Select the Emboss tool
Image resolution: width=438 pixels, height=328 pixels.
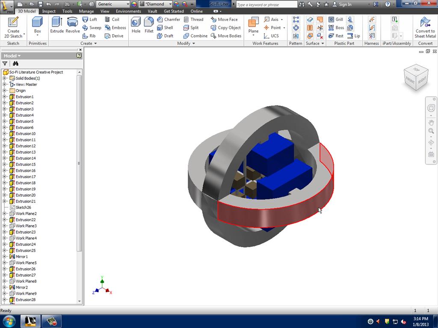pos(115,28)
